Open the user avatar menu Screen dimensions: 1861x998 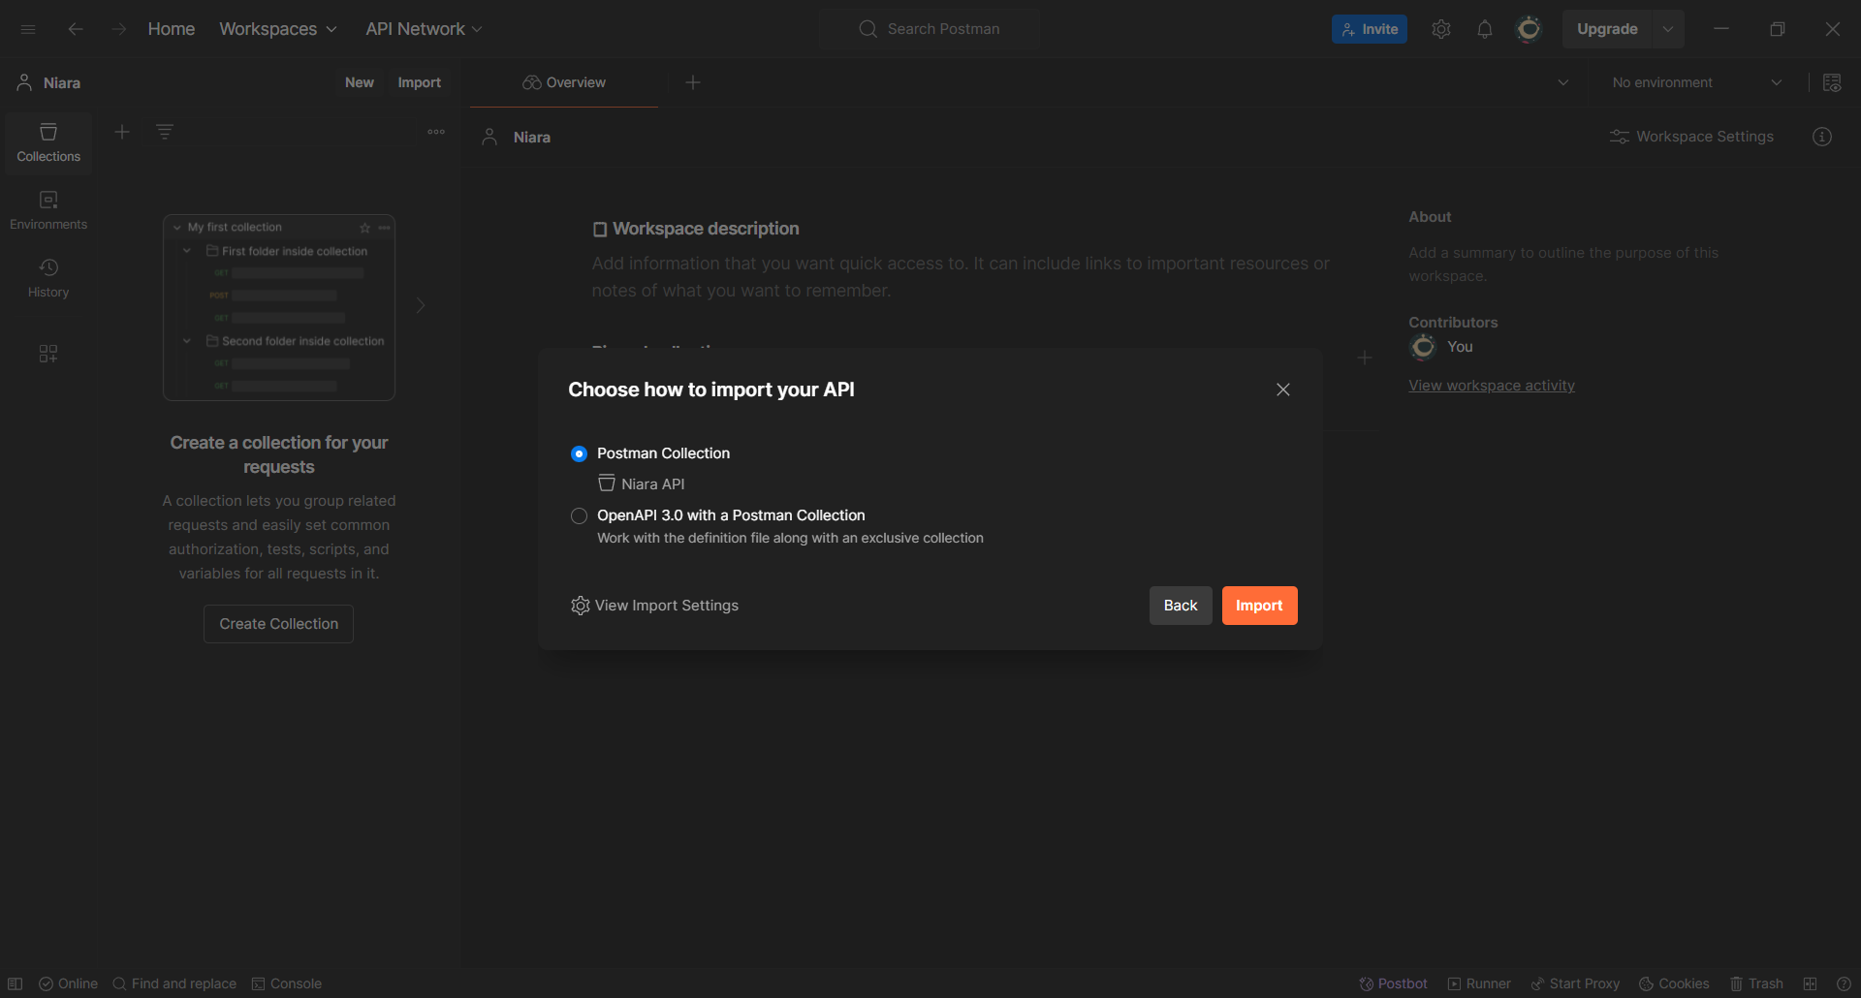tap(1529, 29)
